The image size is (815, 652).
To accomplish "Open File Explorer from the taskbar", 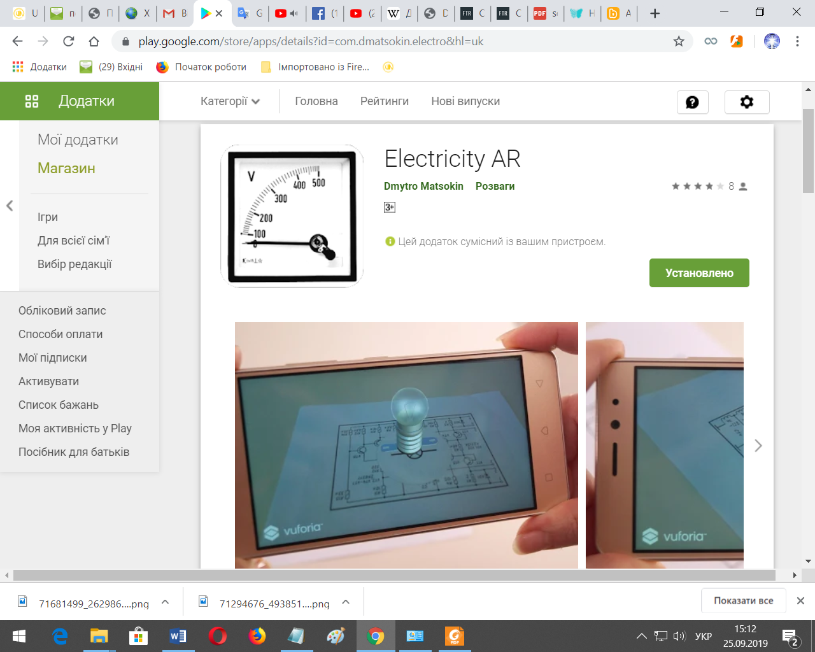I will (x=99, y=636).
